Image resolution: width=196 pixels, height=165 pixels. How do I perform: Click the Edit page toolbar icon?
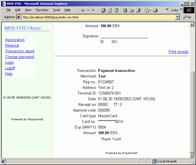pos(147,10)
